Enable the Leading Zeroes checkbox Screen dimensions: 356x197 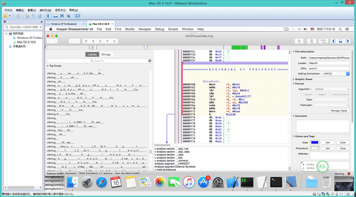(329, 94)
